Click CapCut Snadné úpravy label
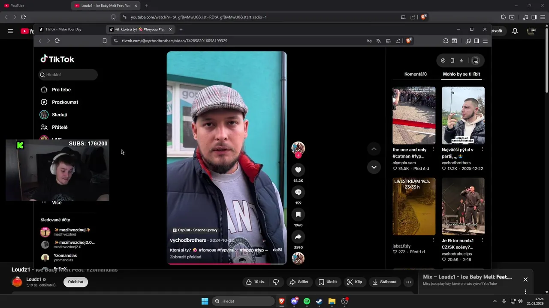This screenshot has width=549, height=308. tap(195, 230)
